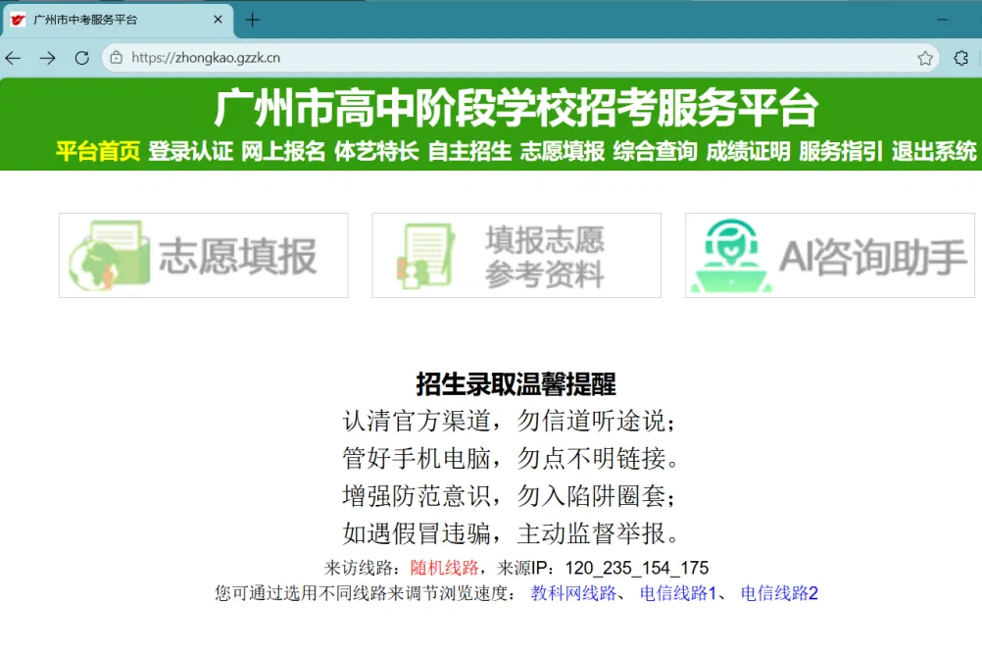Click the site security lock icon
This screenshot has height=655, width=982.
pyautogui.click(x=117, y=58)
